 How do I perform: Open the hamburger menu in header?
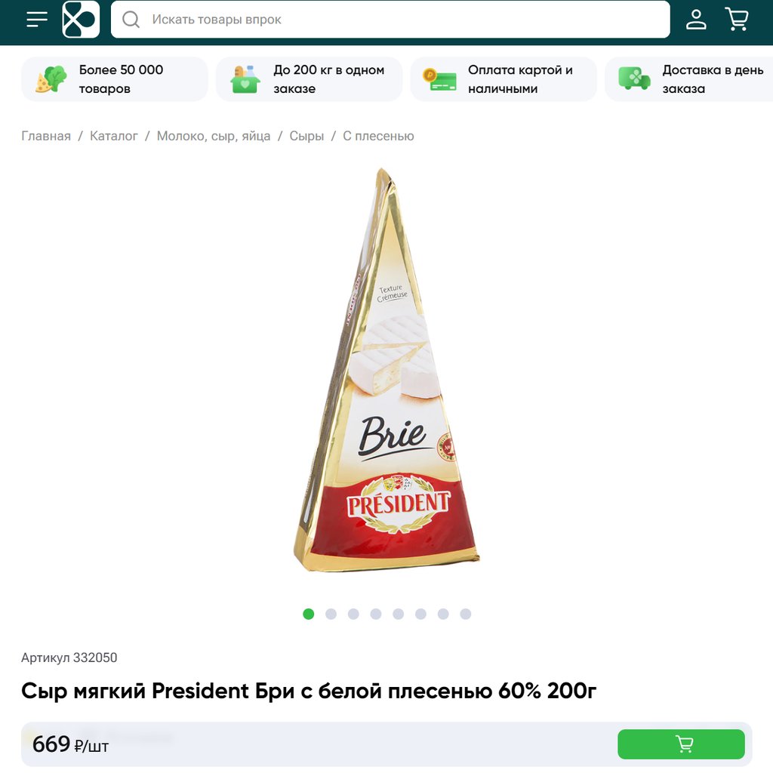[37, 20]
